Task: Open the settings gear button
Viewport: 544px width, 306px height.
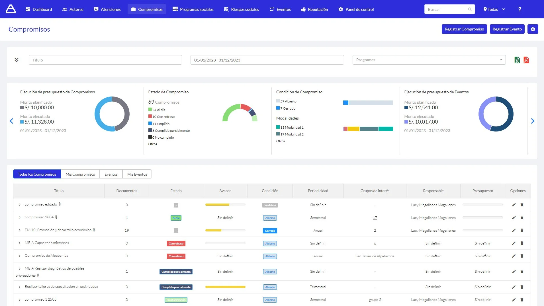Action: click(x=533, y=29)
